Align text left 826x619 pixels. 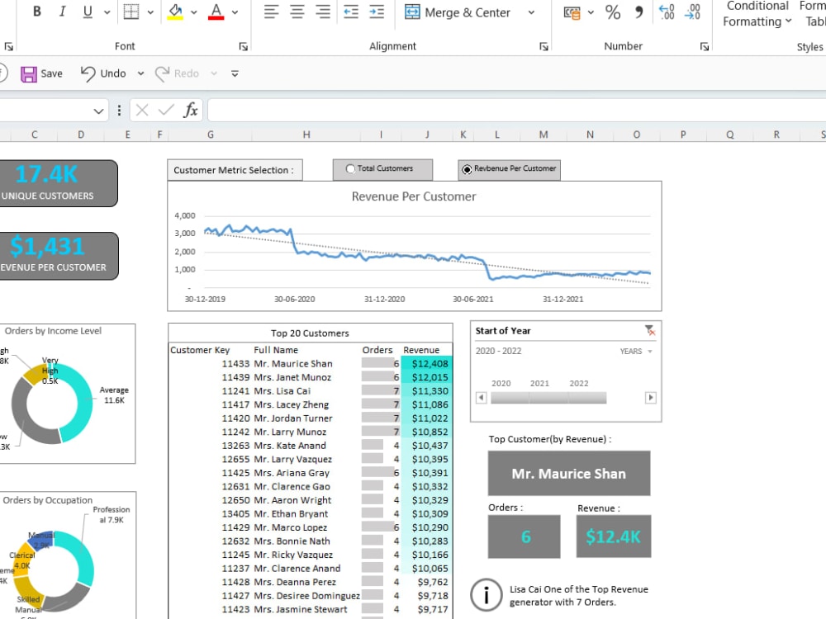tap(271, 12)
